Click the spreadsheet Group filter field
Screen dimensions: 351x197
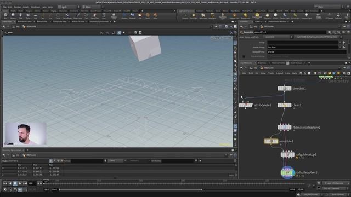point(87,161)
